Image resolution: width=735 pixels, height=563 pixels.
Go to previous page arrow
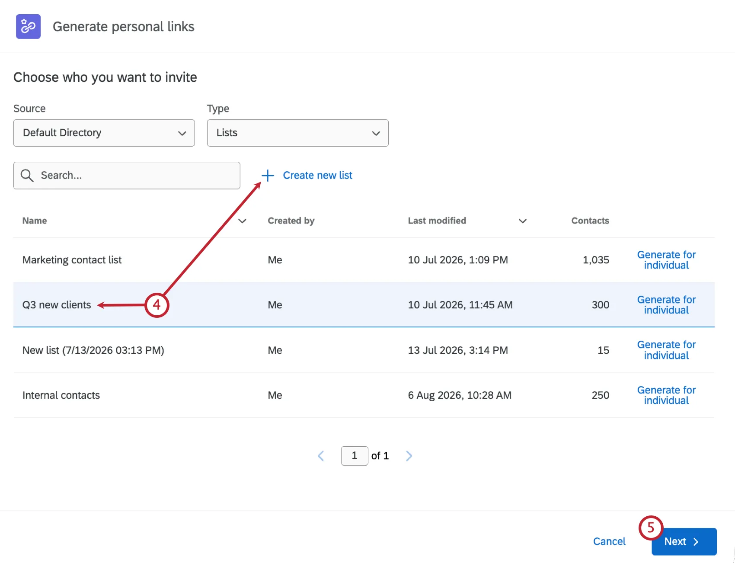pyautogui.click(x=321, y=456)
